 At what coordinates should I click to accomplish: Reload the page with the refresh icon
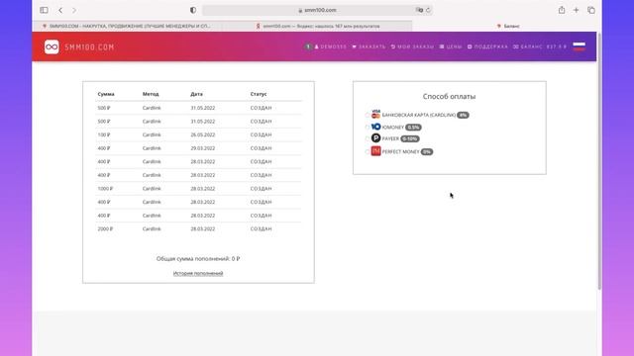[x=428, y=10]
